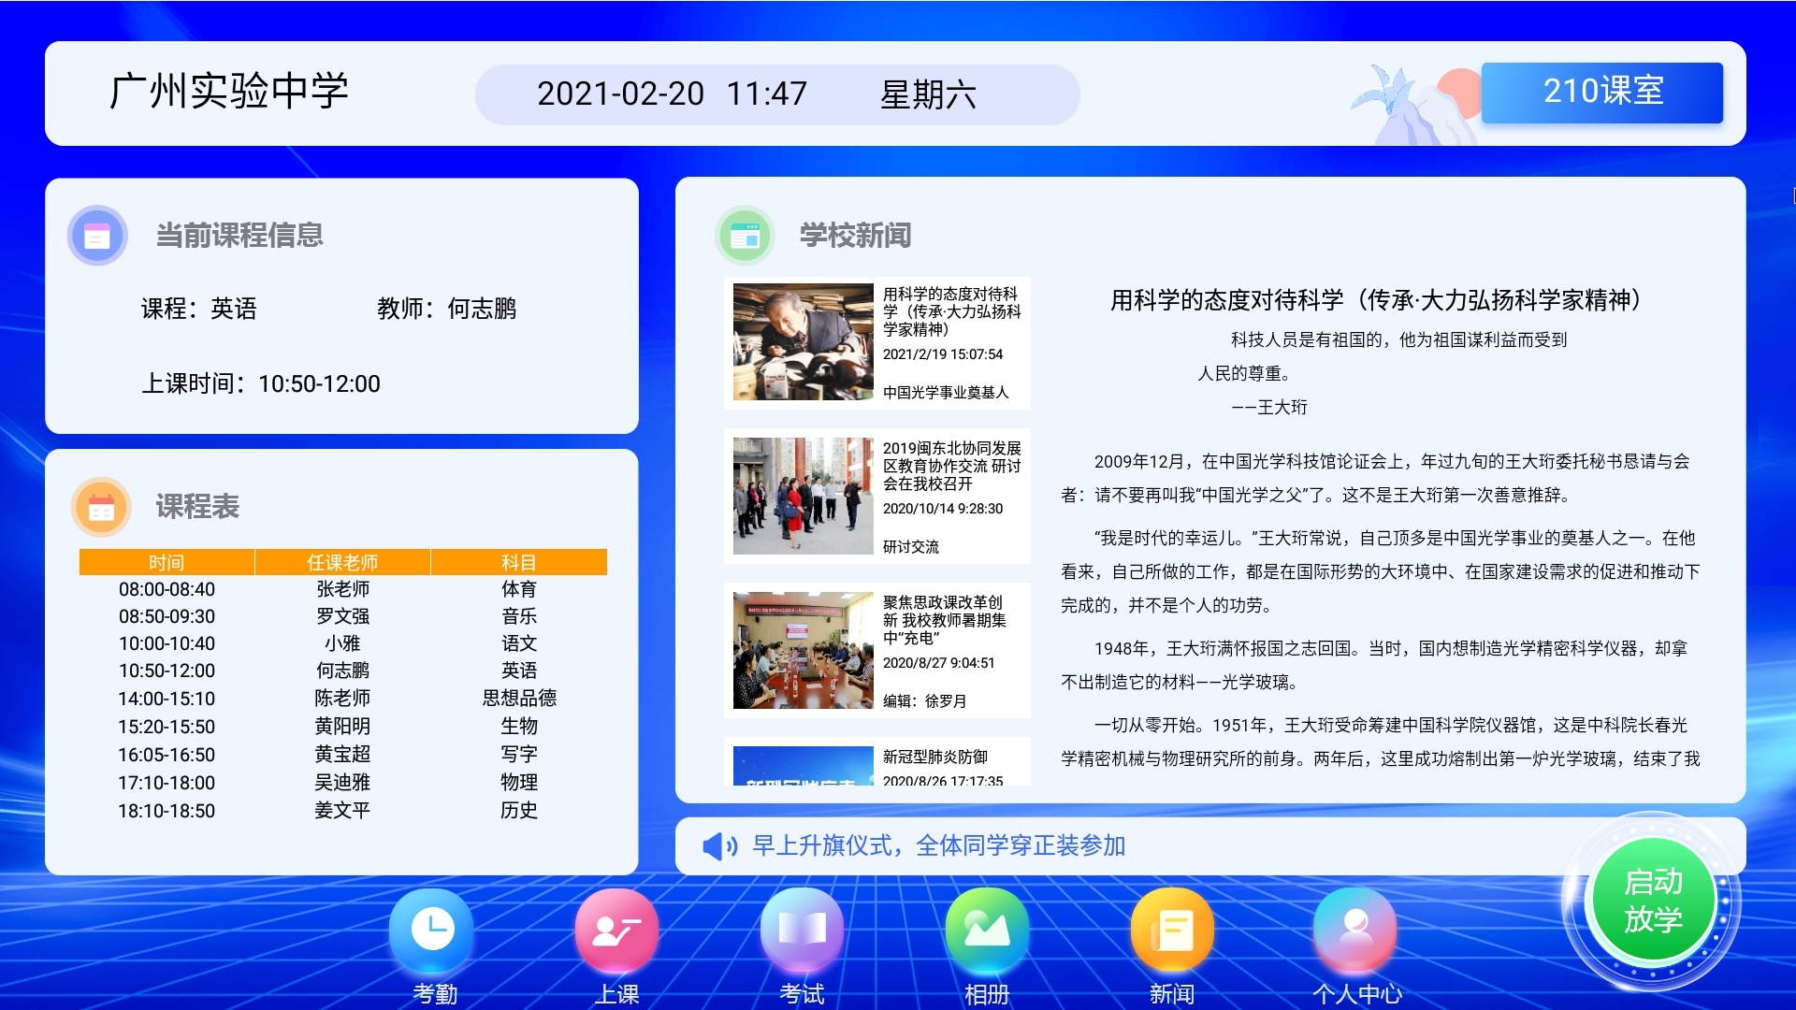Click teacher 吴迪雅 in timetable
The width and height of the screenshot is (1796, 1010).
coord(342,783)
